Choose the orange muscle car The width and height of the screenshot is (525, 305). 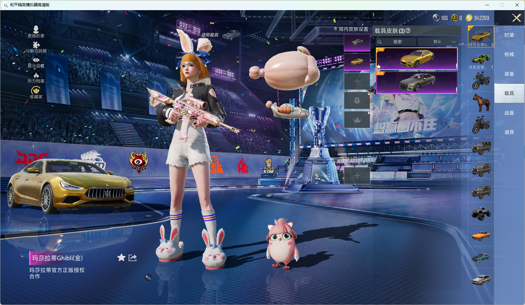[481, 236]
